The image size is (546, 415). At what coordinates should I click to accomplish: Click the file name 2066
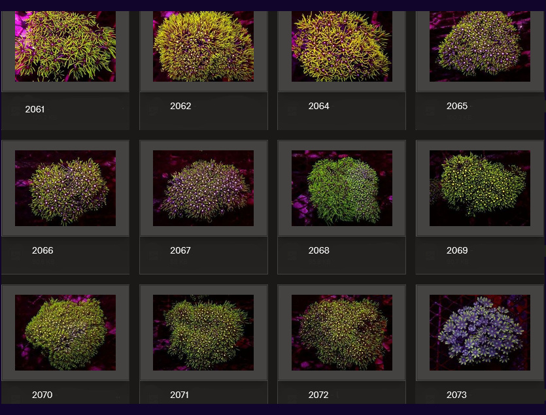43,250
